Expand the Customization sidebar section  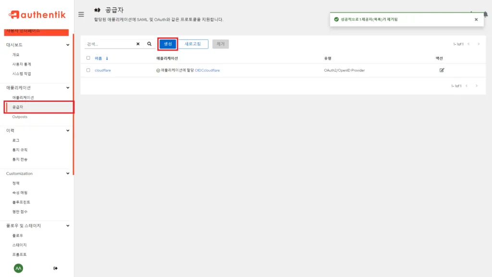69,173
